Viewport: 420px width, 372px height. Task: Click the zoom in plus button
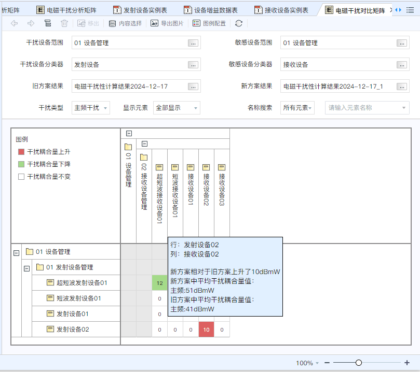pos(407,363)
